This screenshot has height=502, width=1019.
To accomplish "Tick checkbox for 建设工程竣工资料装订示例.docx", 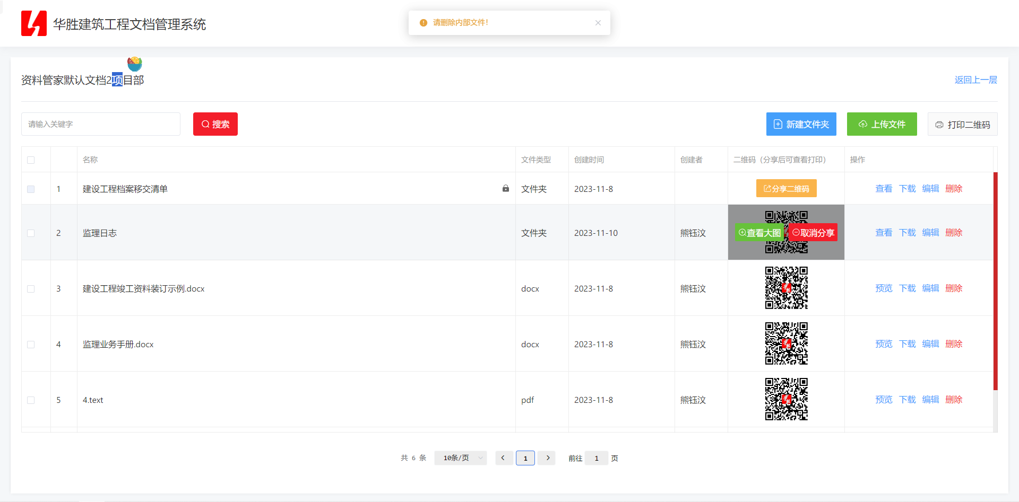I will [x=31, y=289].
